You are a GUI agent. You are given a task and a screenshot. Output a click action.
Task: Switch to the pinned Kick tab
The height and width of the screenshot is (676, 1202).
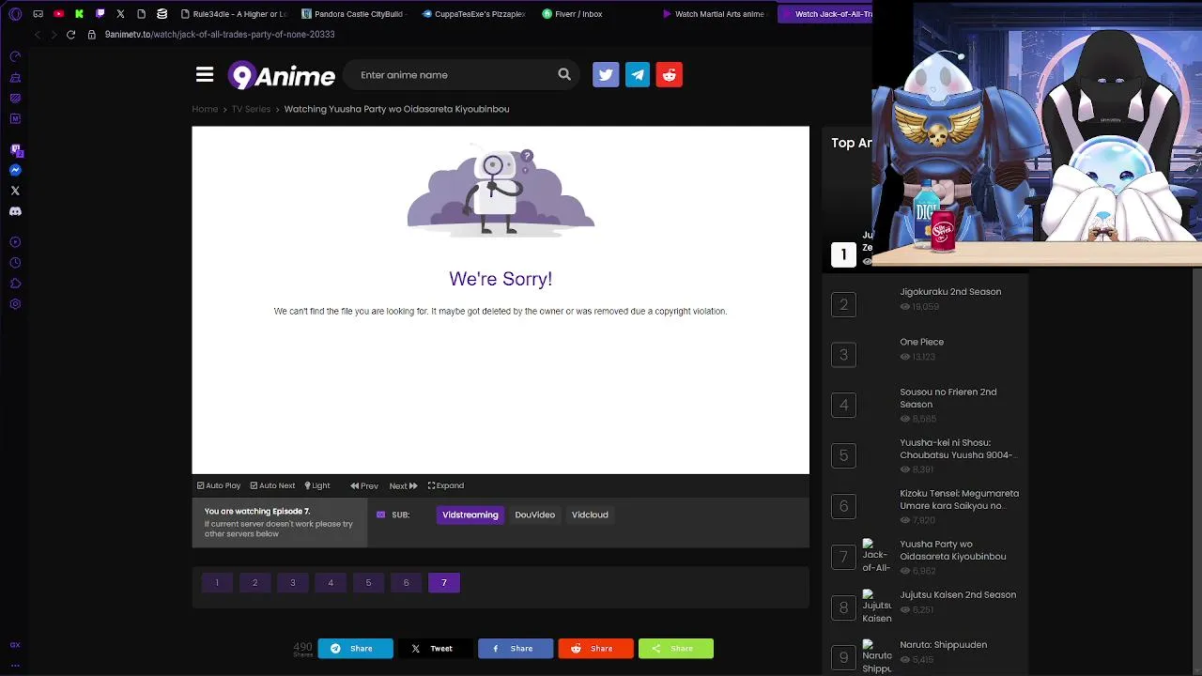(79, 14)
